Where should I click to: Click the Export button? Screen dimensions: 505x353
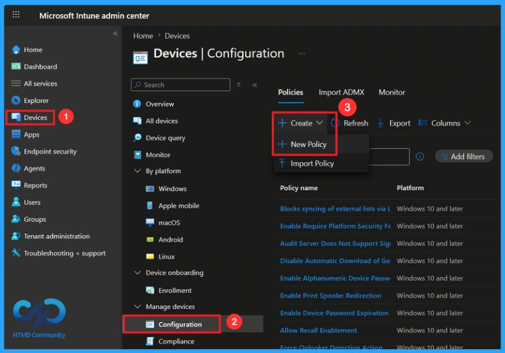pos(393,123)
